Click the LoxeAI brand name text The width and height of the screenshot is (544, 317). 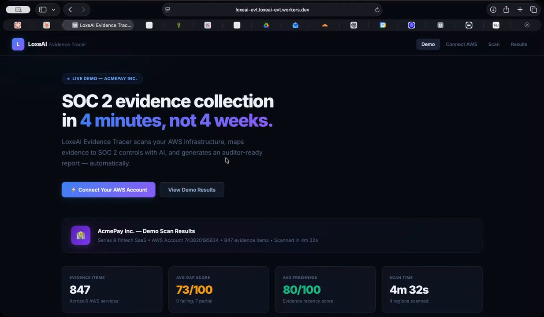37,44
